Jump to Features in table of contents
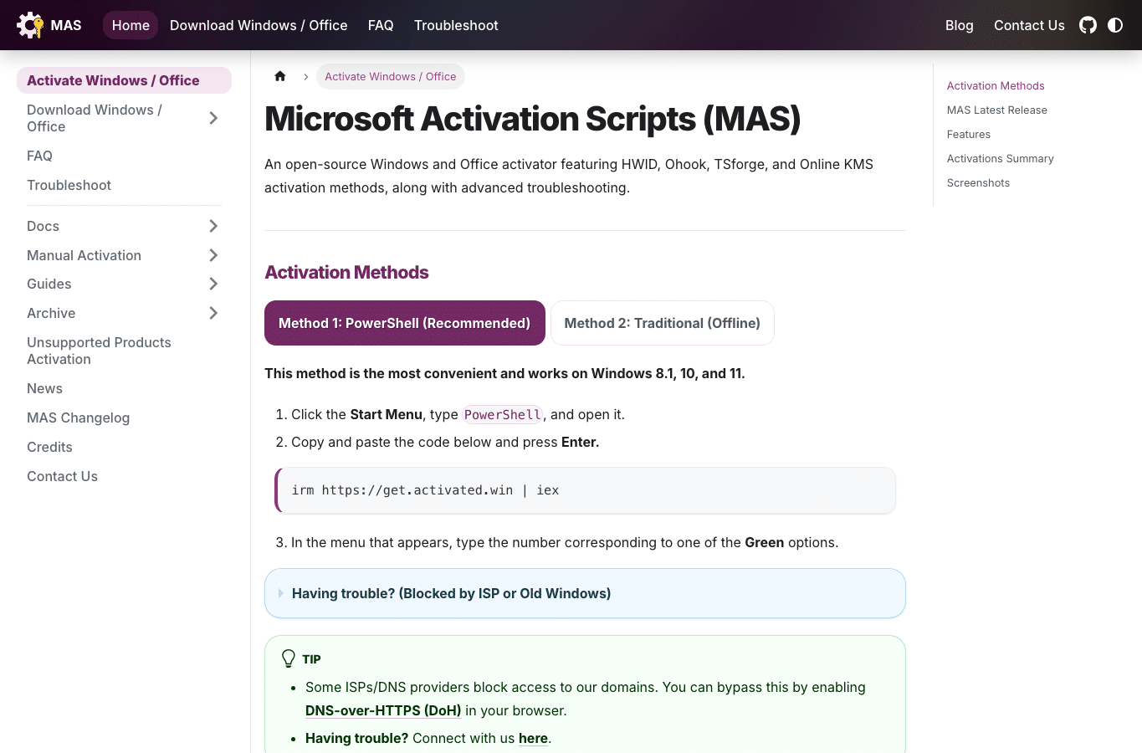This screenshot has height=753, width=1142. click(x=969, y=134)
